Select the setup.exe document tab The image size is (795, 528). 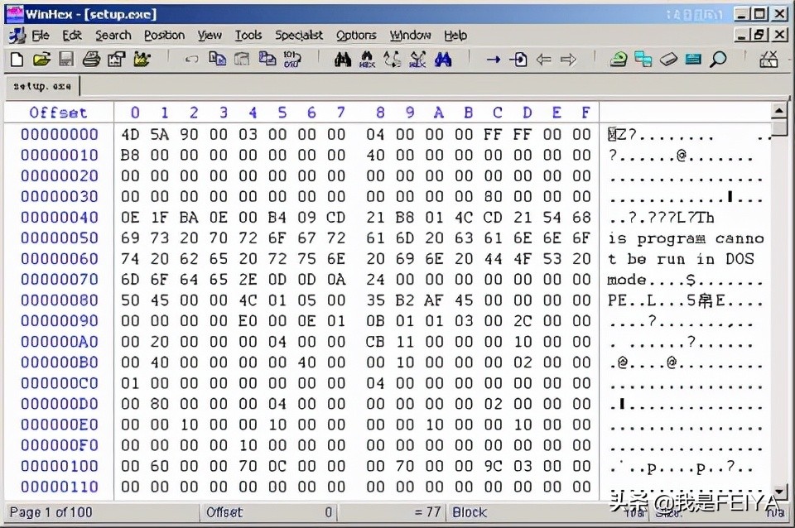tap(42, 86)
